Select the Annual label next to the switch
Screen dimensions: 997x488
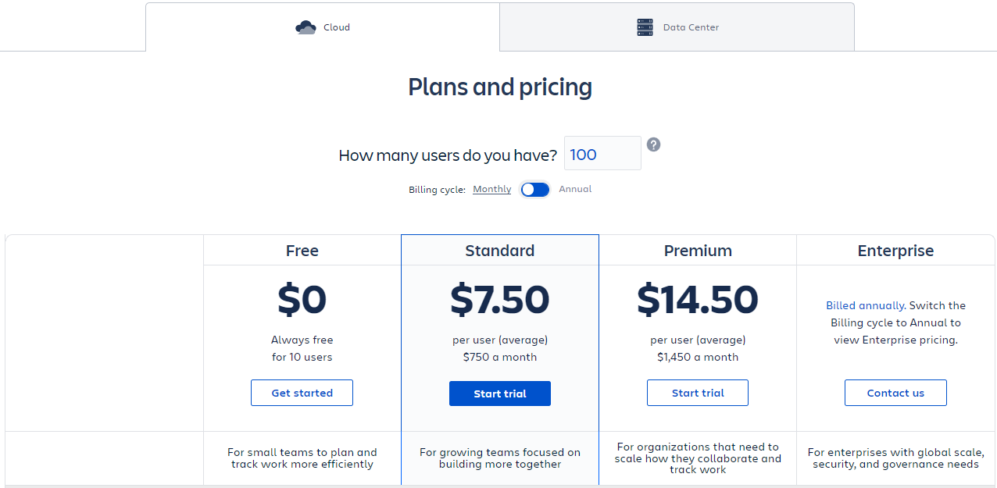(x=575, y=189)
